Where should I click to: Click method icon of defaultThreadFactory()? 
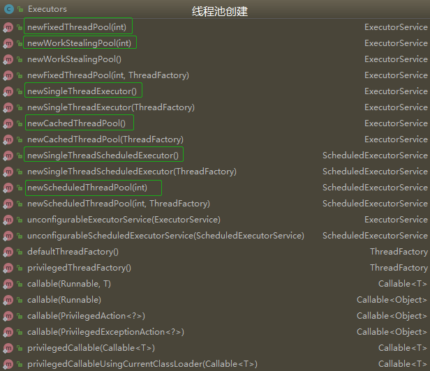(x=8, y=252)
